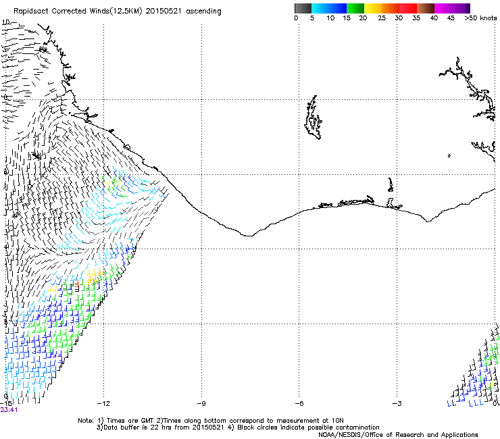Click the 'Black circles indicate possible contamination' note
The image size is (500, 439).
click(308, 428)
